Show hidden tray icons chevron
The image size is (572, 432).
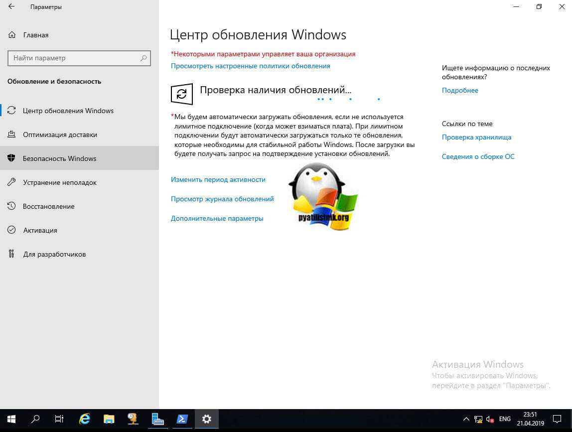(x=466, y=419)
